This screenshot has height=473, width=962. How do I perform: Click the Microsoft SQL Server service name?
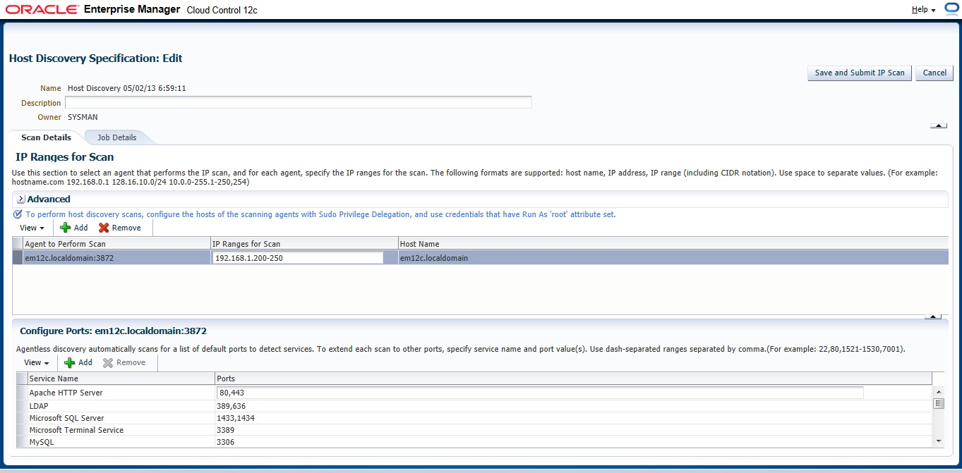(x=66, y=418)
